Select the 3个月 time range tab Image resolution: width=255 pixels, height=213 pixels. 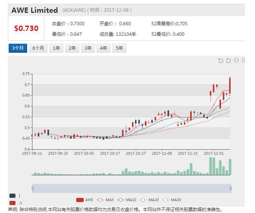18,48
